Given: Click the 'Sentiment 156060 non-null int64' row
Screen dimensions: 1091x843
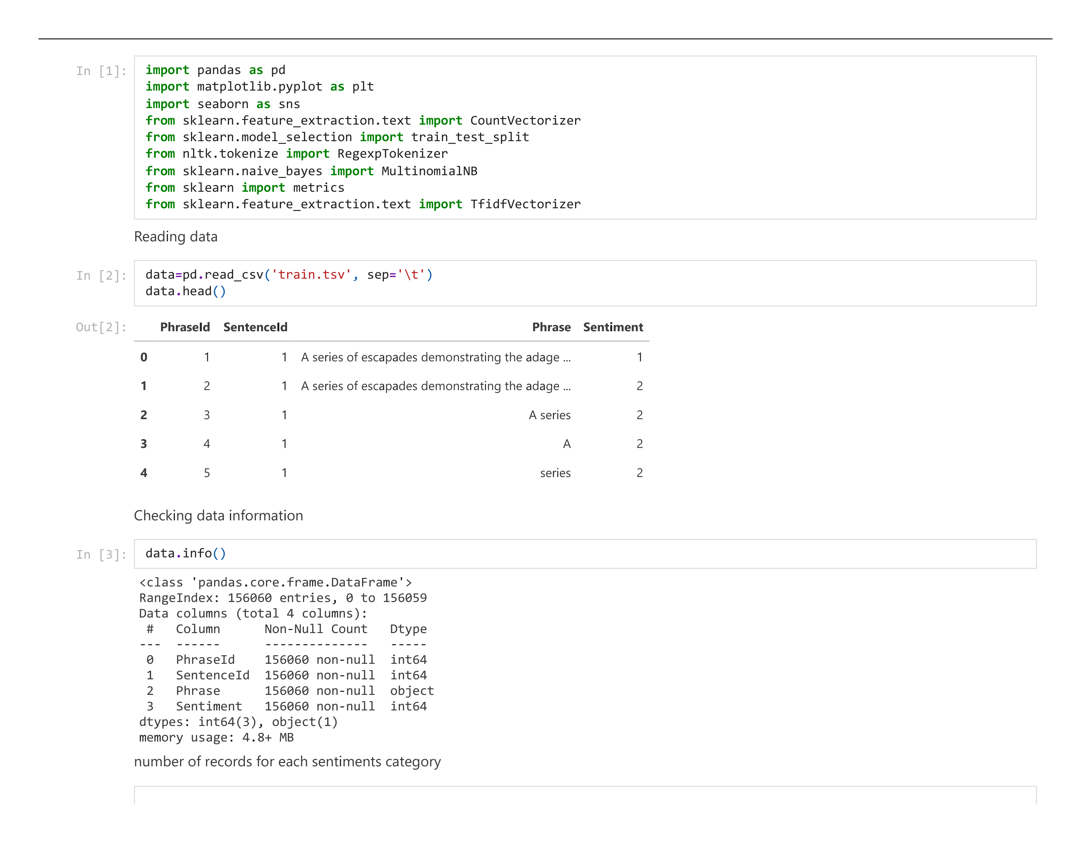Looking at the screenshot, I should (x=287, y=706).
